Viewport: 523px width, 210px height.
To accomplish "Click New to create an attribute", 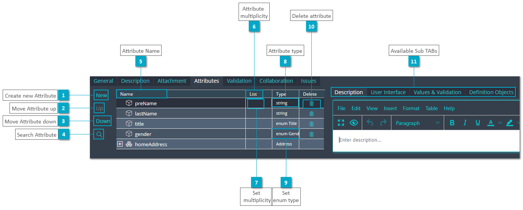I will (x=101, y=95).
